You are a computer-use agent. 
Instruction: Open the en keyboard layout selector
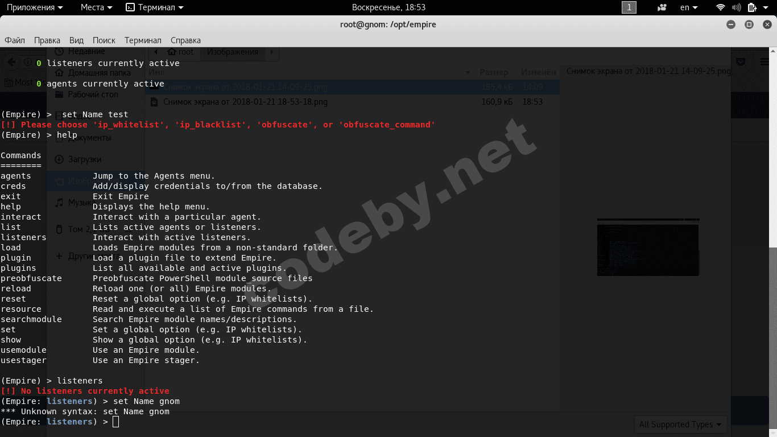pyautogui.click(x=688, y=7)
